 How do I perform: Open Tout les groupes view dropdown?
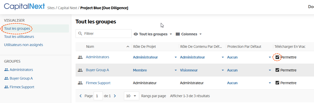153,34
